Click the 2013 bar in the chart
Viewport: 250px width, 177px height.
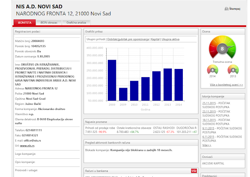click(168, 85)
